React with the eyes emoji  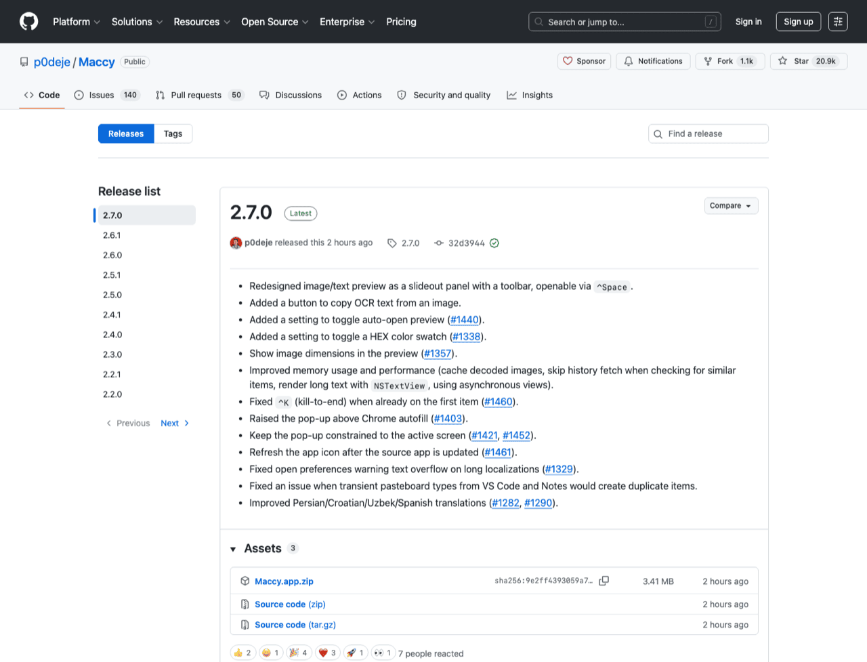tap(383, 653)
